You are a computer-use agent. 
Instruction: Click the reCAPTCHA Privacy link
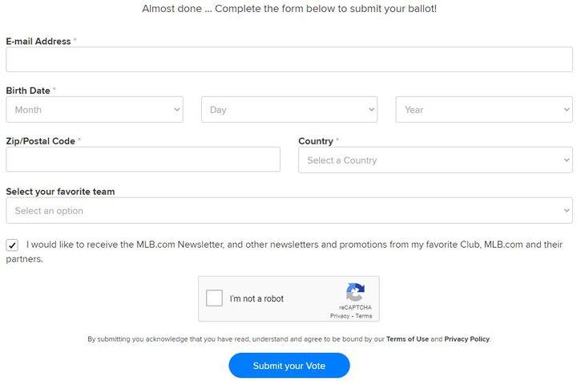(339, 316)
